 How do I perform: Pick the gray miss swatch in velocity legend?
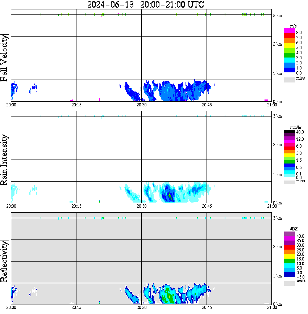(x=290, y=80)
